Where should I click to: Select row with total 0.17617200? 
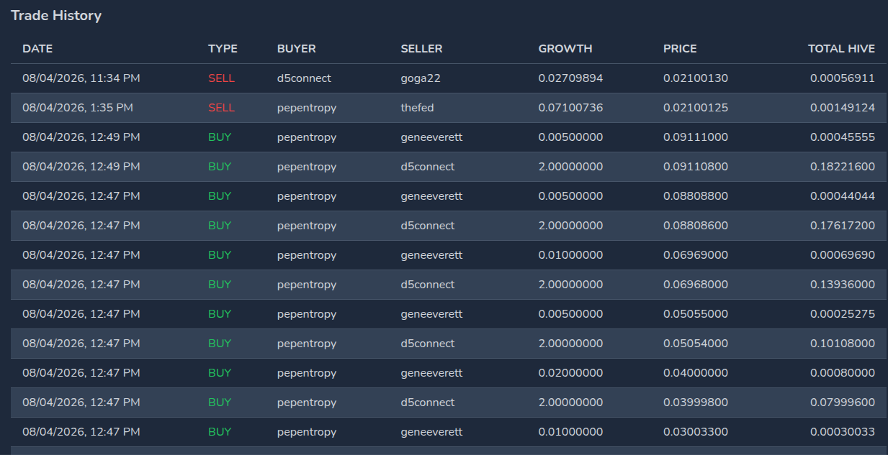point(443,226)
